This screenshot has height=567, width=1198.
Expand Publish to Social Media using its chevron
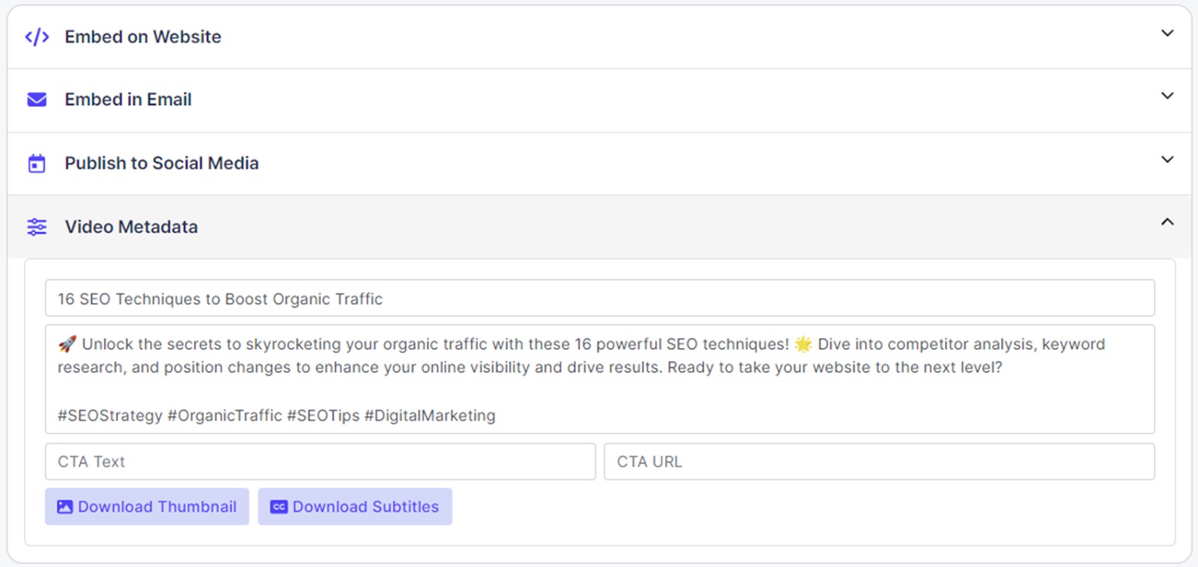tap(1167, 160)
